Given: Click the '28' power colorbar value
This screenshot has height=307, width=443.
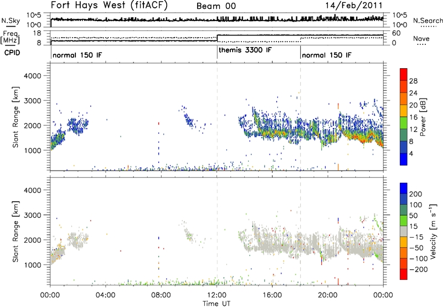Looking at the screenshot, I should pyautogui.click(x=413, y=81).
